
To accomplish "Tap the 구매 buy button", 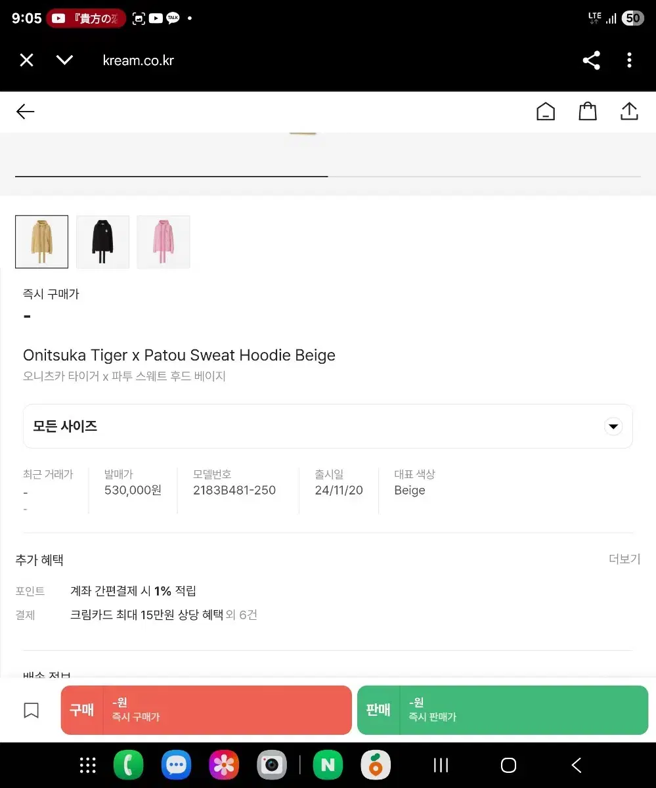I will (206, 710).
